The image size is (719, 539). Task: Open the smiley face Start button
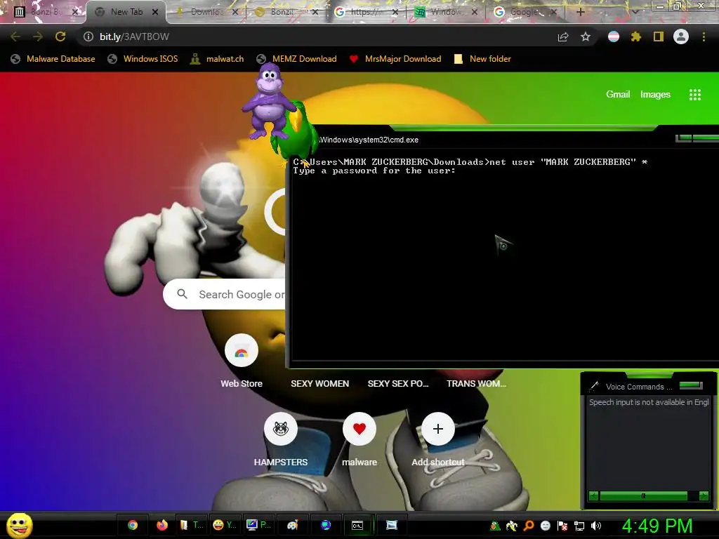pyautogui.click(x=20, y=525)
